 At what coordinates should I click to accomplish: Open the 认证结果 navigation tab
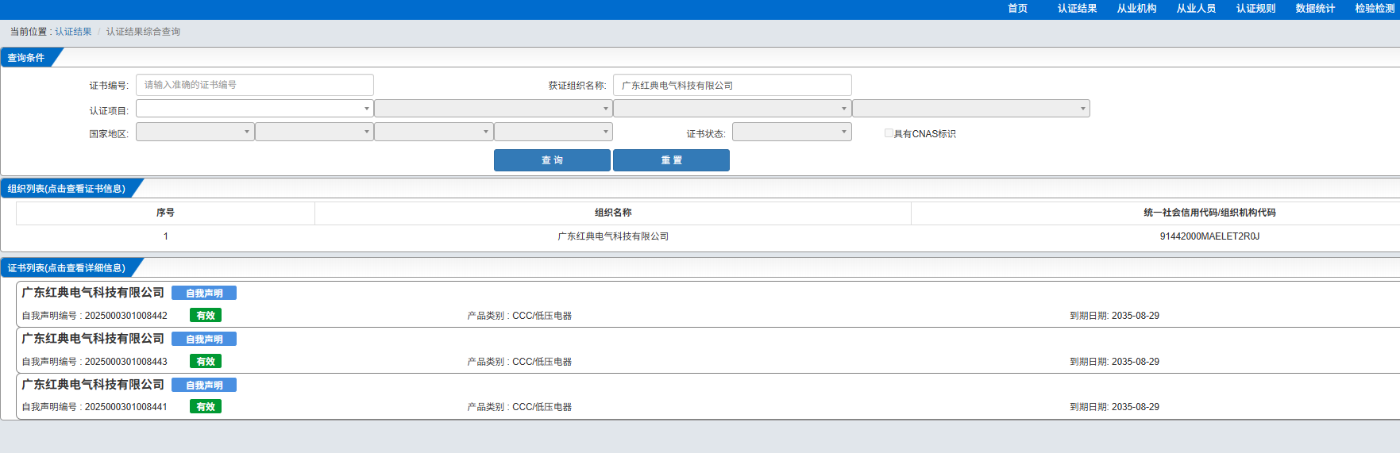click(1077, 9)
